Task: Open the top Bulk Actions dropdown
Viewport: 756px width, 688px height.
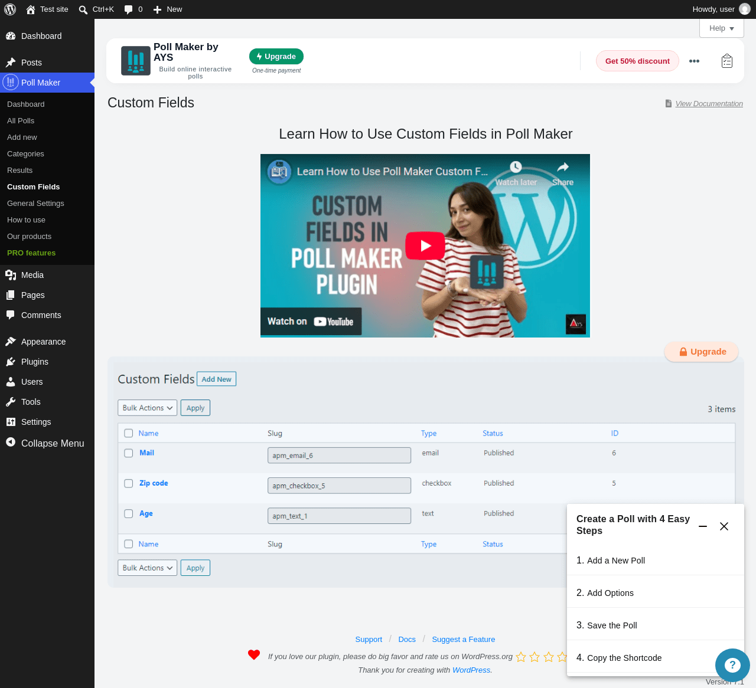Action: coord(147,408)
